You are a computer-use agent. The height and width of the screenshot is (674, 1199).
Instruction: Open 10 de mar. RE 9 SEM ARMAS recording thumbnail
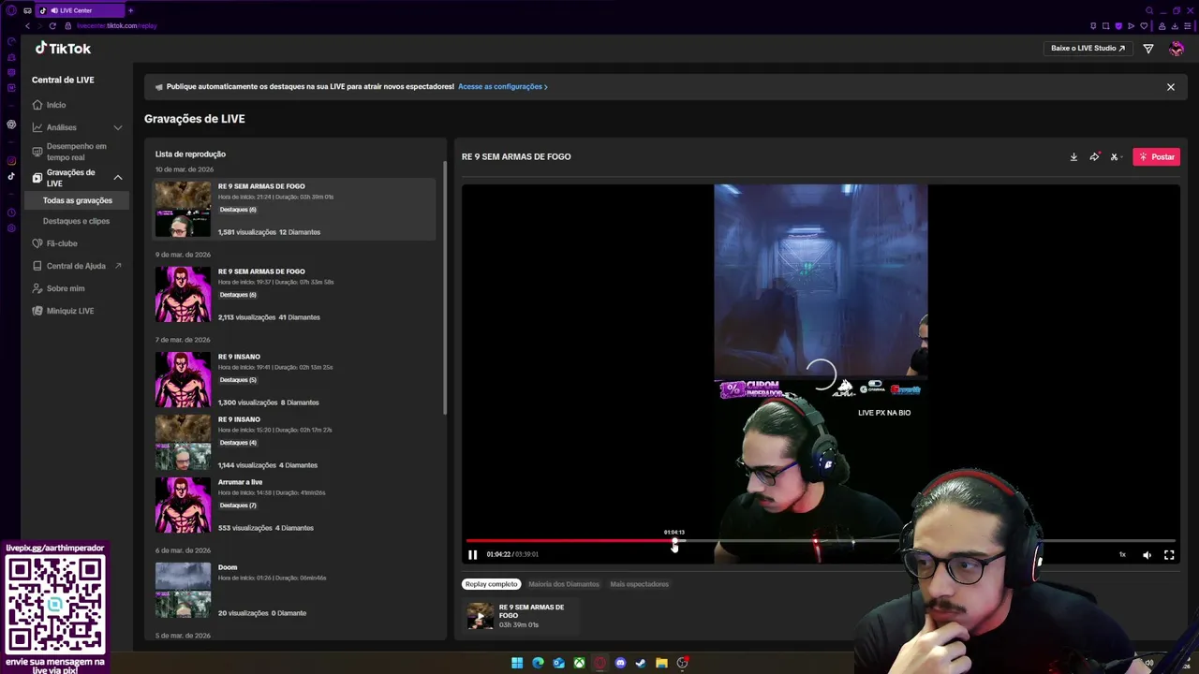coord(183,209)
